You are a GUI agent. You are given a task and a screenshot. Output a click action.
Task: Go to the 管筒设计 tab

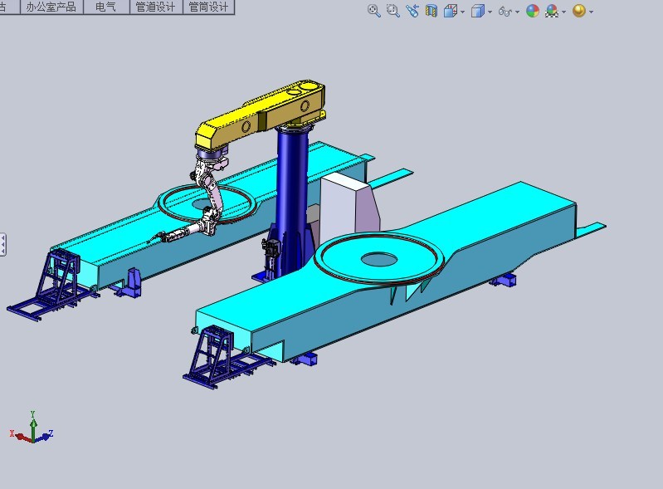[x=208, y=7]
